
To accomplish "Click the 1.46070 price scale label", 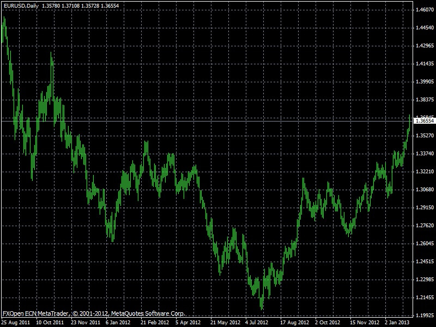I will [425, 10].
